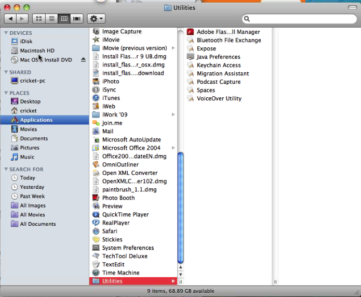Open Documents in the sidebar
The image size is (361, 297).
(45, 138)
